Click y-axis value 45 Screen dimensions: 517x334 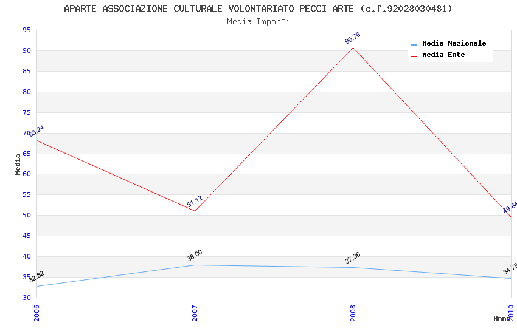[x=27, y=236]
